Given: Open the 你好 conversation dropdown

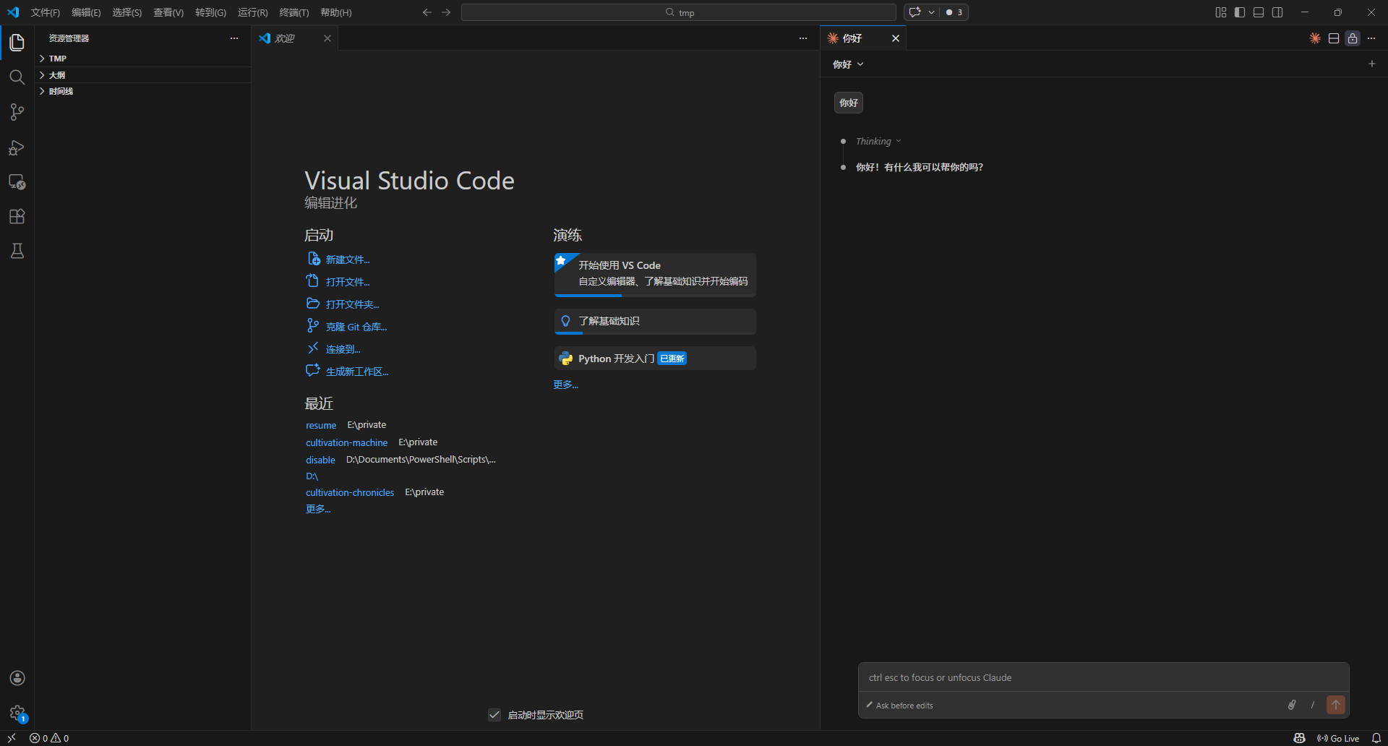Looking at the screenshot, I should click(848, 64).
